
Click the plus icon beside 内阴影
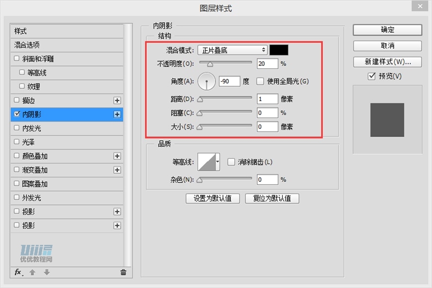[118, 114]
